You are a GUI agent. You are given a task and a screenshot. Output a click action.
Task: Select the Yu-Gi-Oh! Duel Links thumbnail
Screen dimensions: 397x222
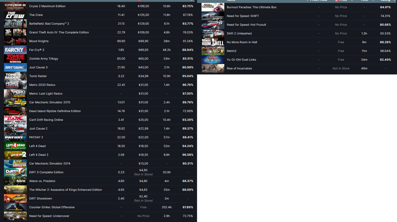tap(213, 60)
